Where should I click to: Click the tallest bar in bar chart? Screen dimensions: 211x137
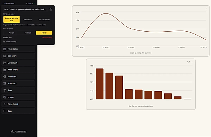point(100,84)
